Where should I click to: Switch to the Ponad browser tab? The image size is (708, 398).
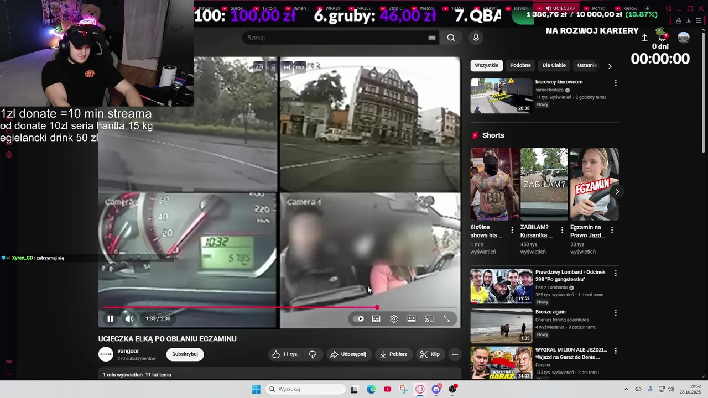(594, 8)
